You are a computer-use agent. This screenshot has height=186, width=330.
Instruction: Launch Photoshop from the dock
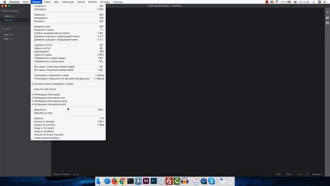tap(154, 181)
